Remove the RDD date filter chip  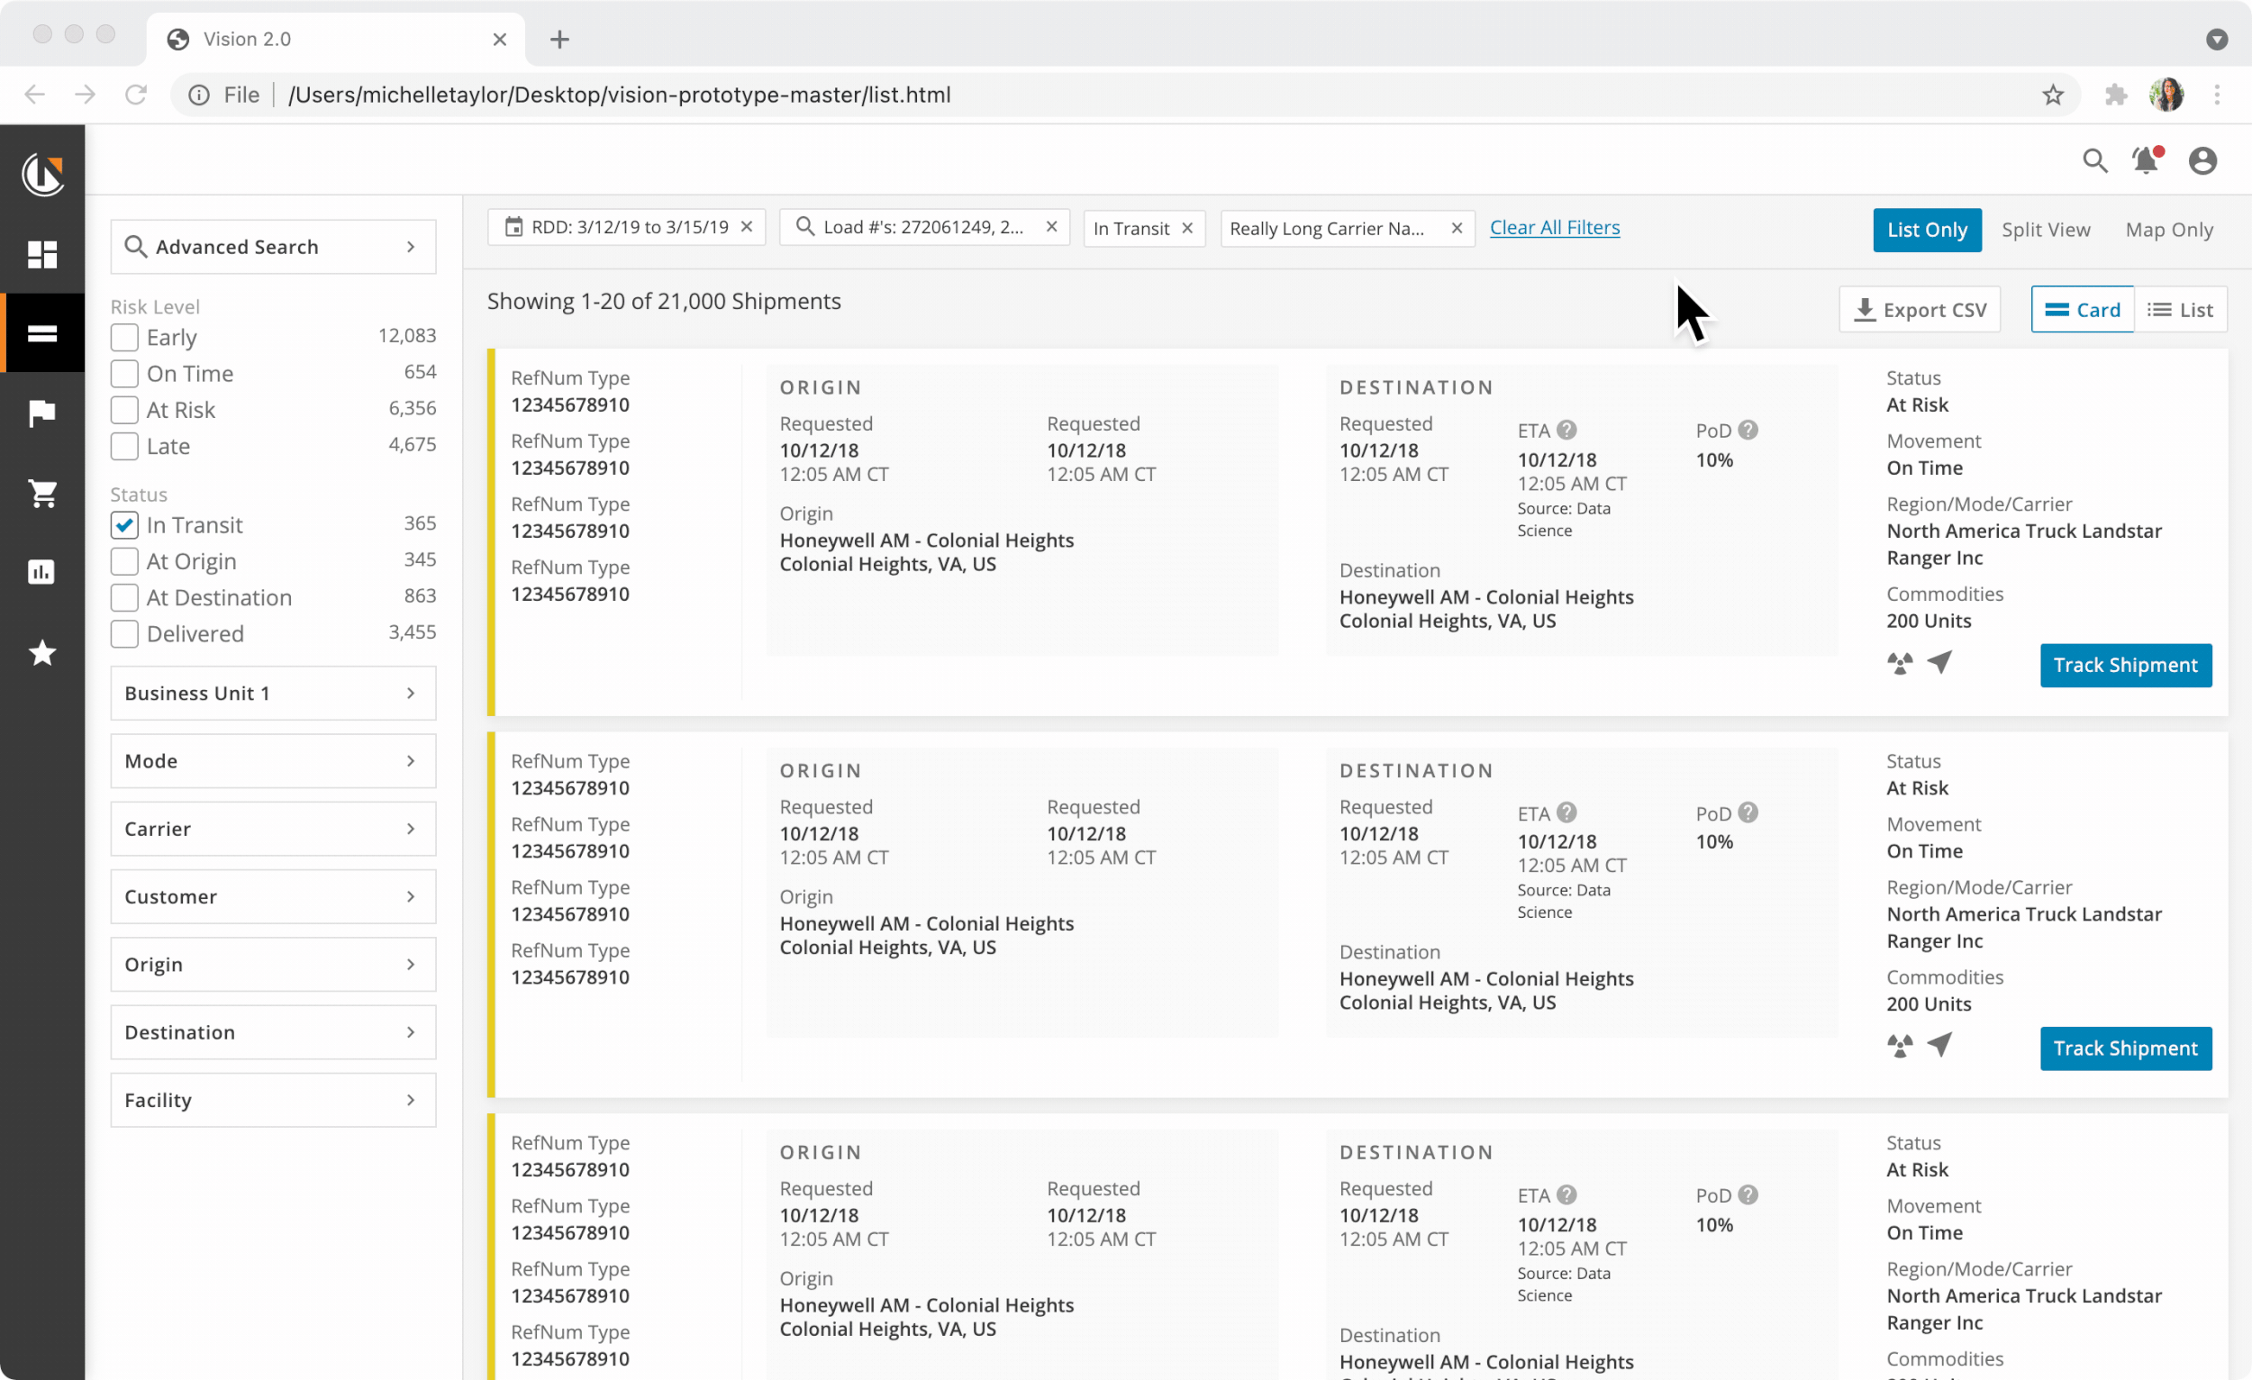point(747,227)
